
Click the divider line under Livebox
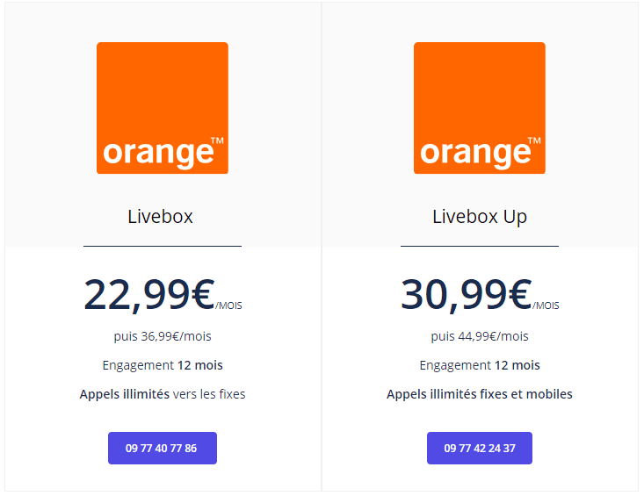coord(163,247)
